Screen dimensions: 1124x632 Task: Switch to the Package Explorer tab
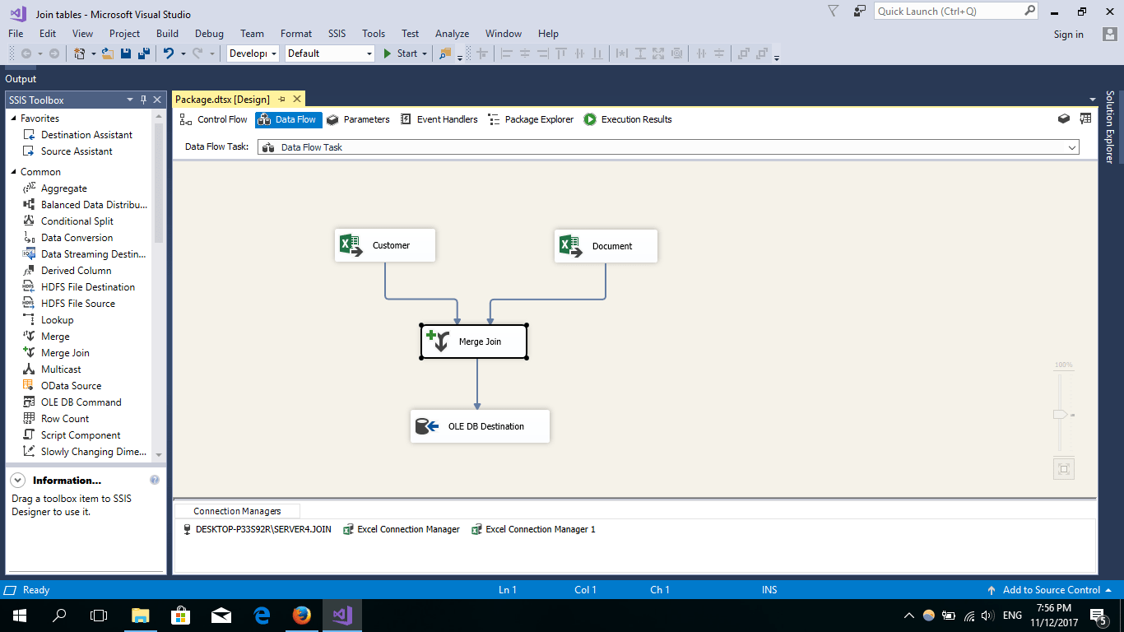point(531,119)
